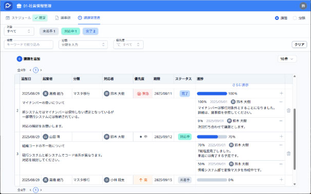Viewport: 311px width, 194px height.
Task: Click the さらに表示 link
Action: [x=240, y=85]
